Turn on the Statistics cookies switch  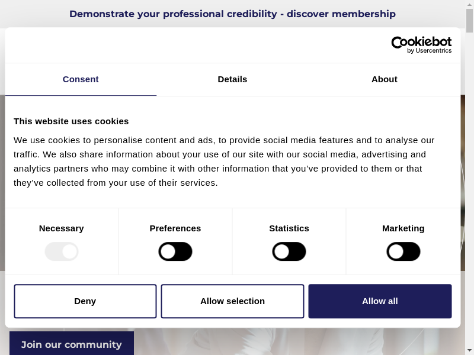(x=289, y=251)
